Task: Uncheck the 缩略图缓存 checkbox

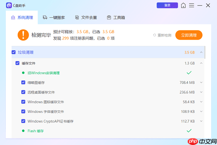Action: pyautogui.click(x=23, y=82)
